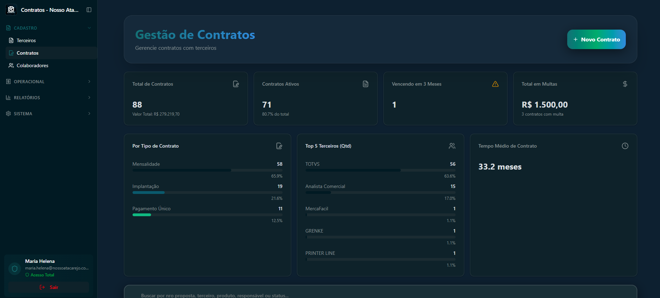The height and width of the screenshot is (298, 660).
Task: Open the Colaboradores menu item
Action: (x=51, y=65)
